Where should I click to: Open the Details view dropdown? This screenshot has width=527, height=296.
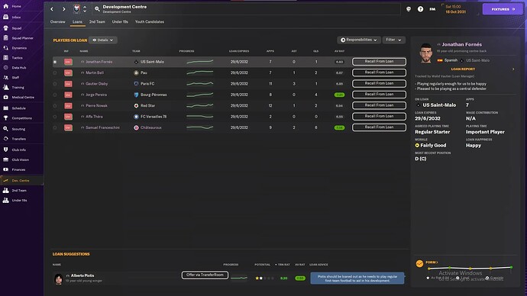click(103, 40)
